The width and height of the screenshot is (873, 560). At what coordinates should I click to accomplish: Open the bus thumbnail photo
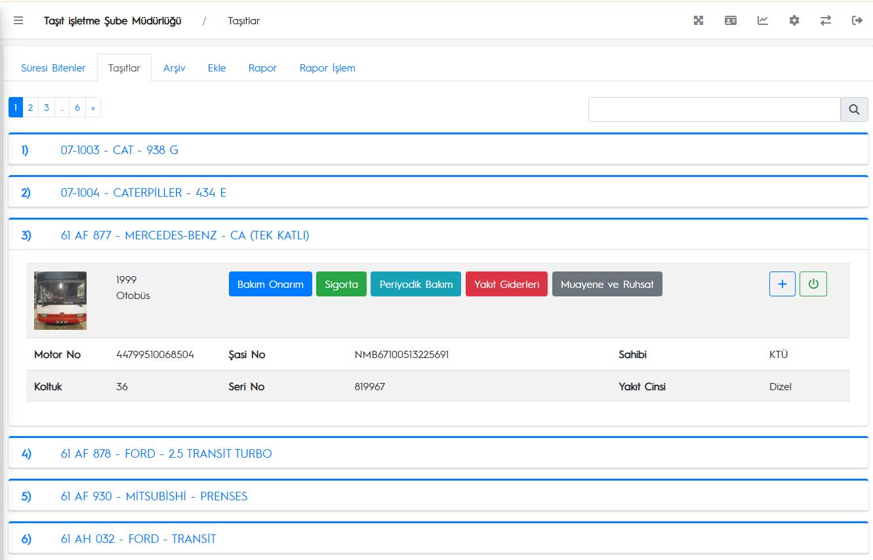point(60,300)
